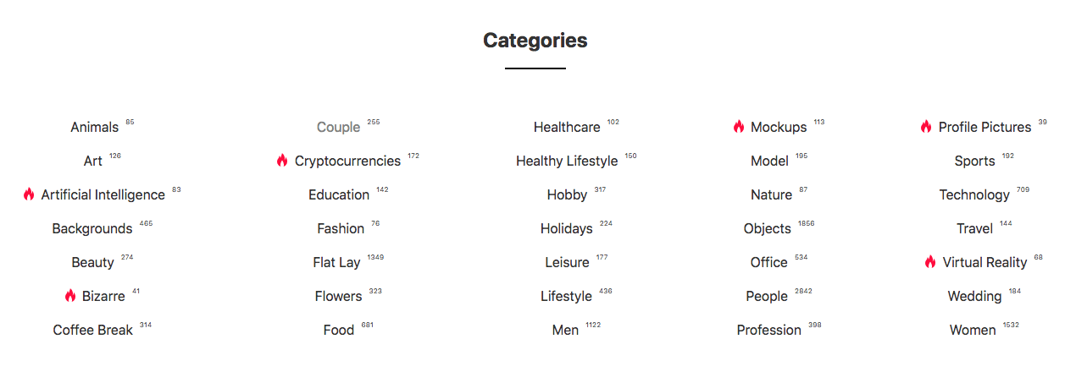Open the Animals category
1076x372 pixels.
coord(94,128)
